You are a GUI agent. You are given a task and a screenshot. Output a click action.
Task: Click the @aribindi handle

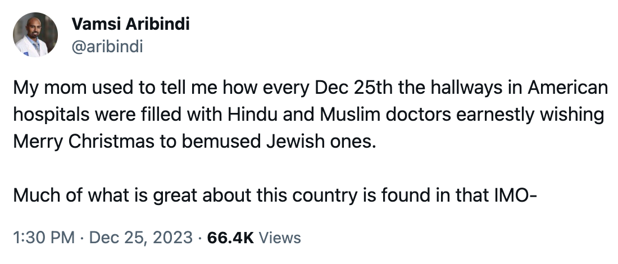click(x=107, y=46)
